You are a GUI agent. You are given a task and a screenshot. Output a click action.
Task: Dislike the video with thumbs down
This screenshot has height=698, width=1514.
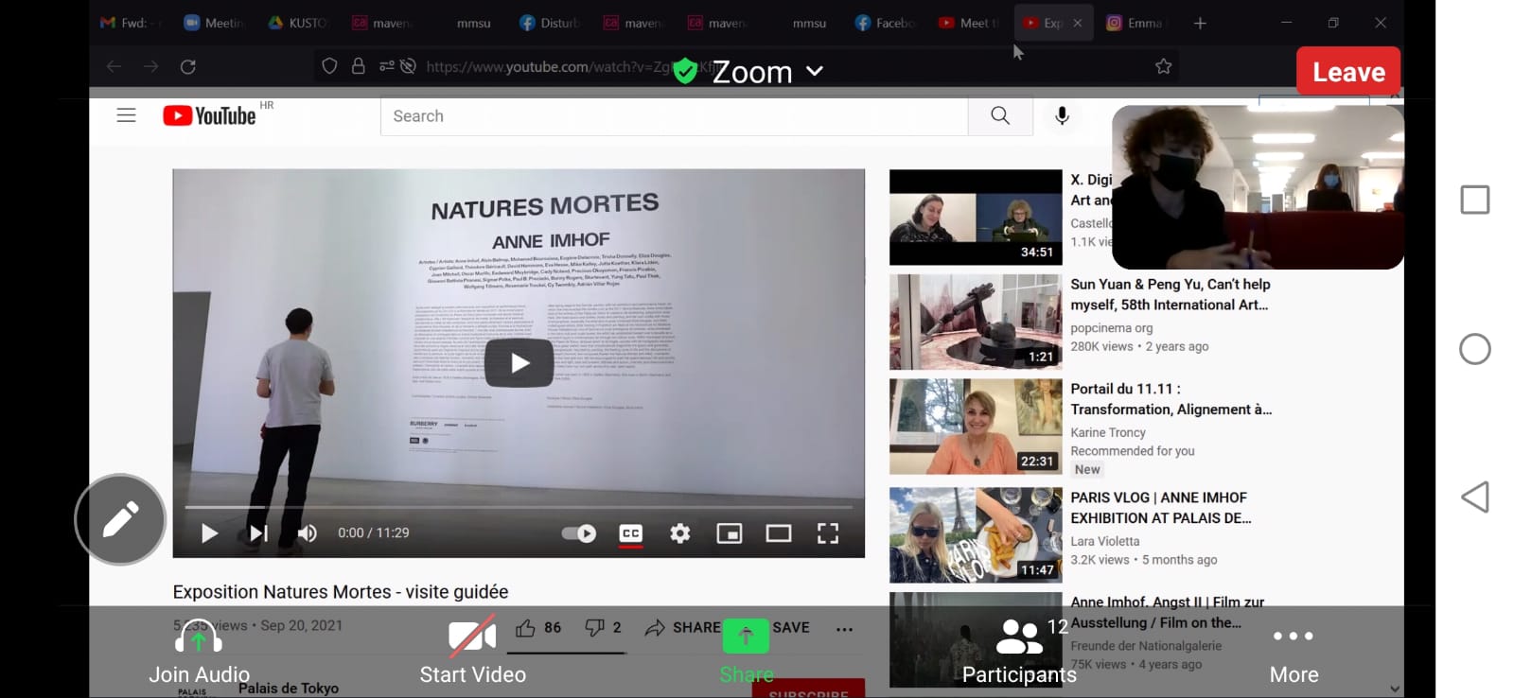click(603, 627)
